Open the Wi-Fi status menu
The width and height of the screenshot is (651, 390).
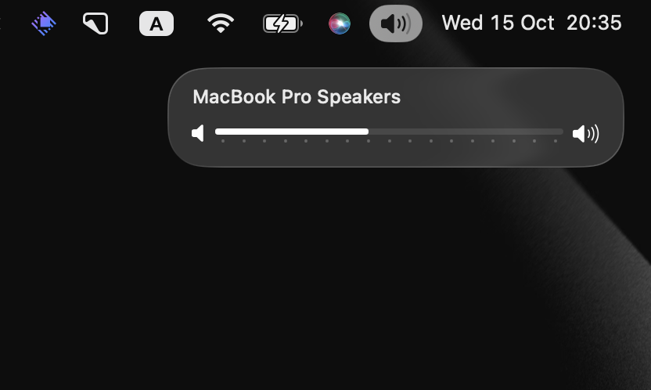coord(221,23)
